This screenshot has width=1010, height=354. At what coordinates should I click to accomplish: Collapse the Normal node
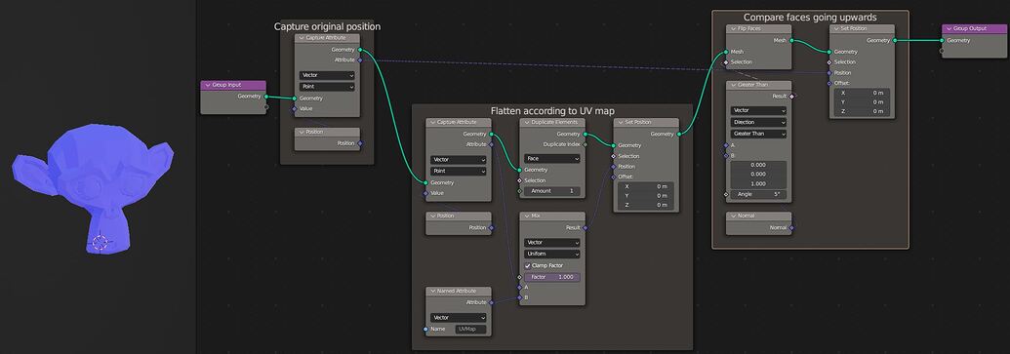733,216
